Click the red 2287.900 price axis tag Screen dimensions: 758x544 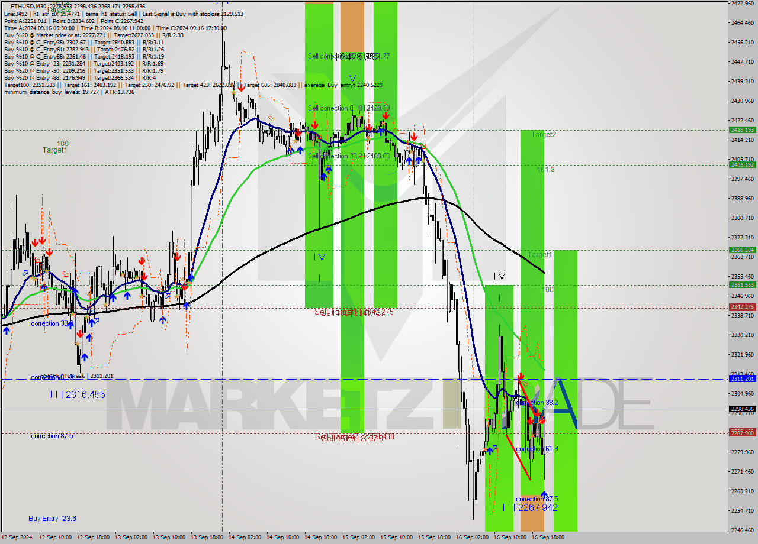(x=742, y=433)
